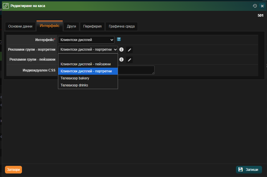Switch to the Основни данни tab
Screen dimensions: 267x177
20,26
